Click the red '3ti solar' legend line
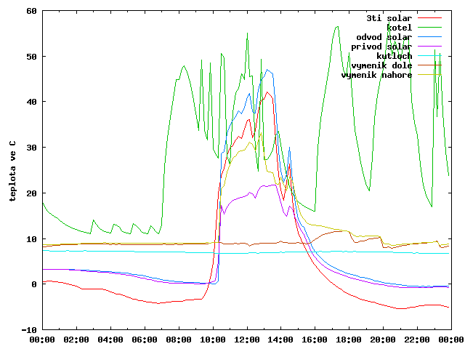Viewport: 465px width, 349px height. coord(429,18)
